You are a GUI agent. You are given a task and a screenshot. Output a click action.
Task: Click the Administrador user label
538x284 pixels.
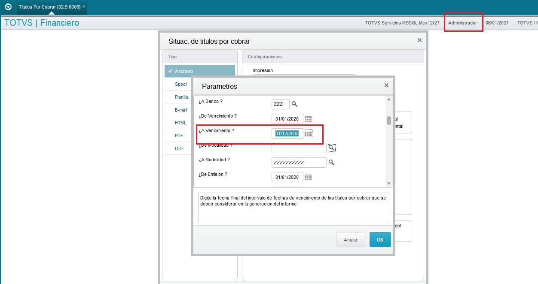pyautogui.click(x=462, y=23)
